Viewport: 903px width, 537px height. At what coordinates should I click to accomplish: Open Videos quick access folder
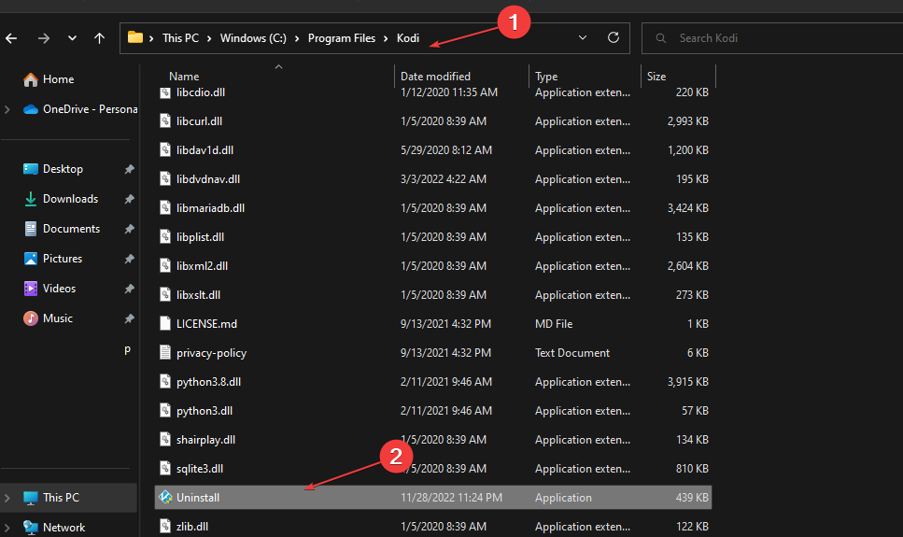[x=49, y=289]
